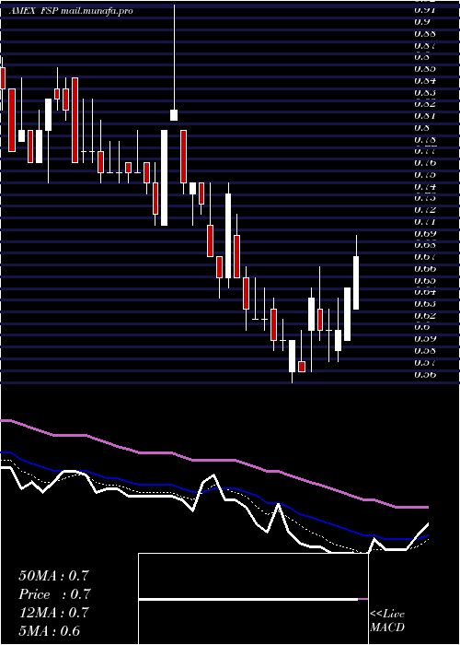This screenshot has width=460, height=645.
Task: Click the magenta 50MA moving average line
Action: [213, 460]
